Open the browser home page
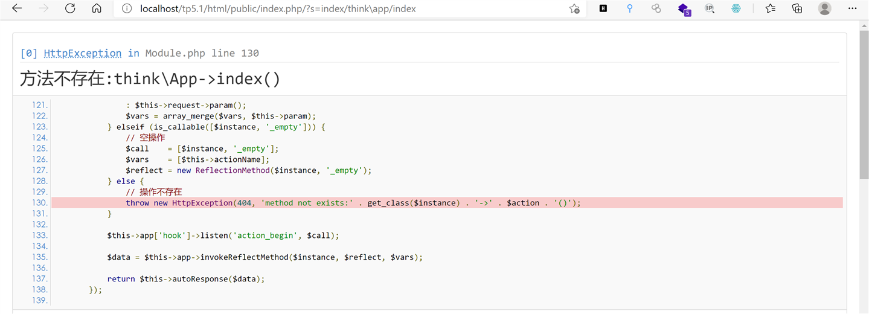 97,8
